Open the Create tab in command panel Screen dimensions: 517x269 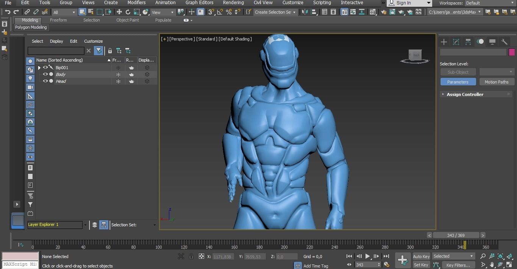pyautogui.click(x=444, y=42)
